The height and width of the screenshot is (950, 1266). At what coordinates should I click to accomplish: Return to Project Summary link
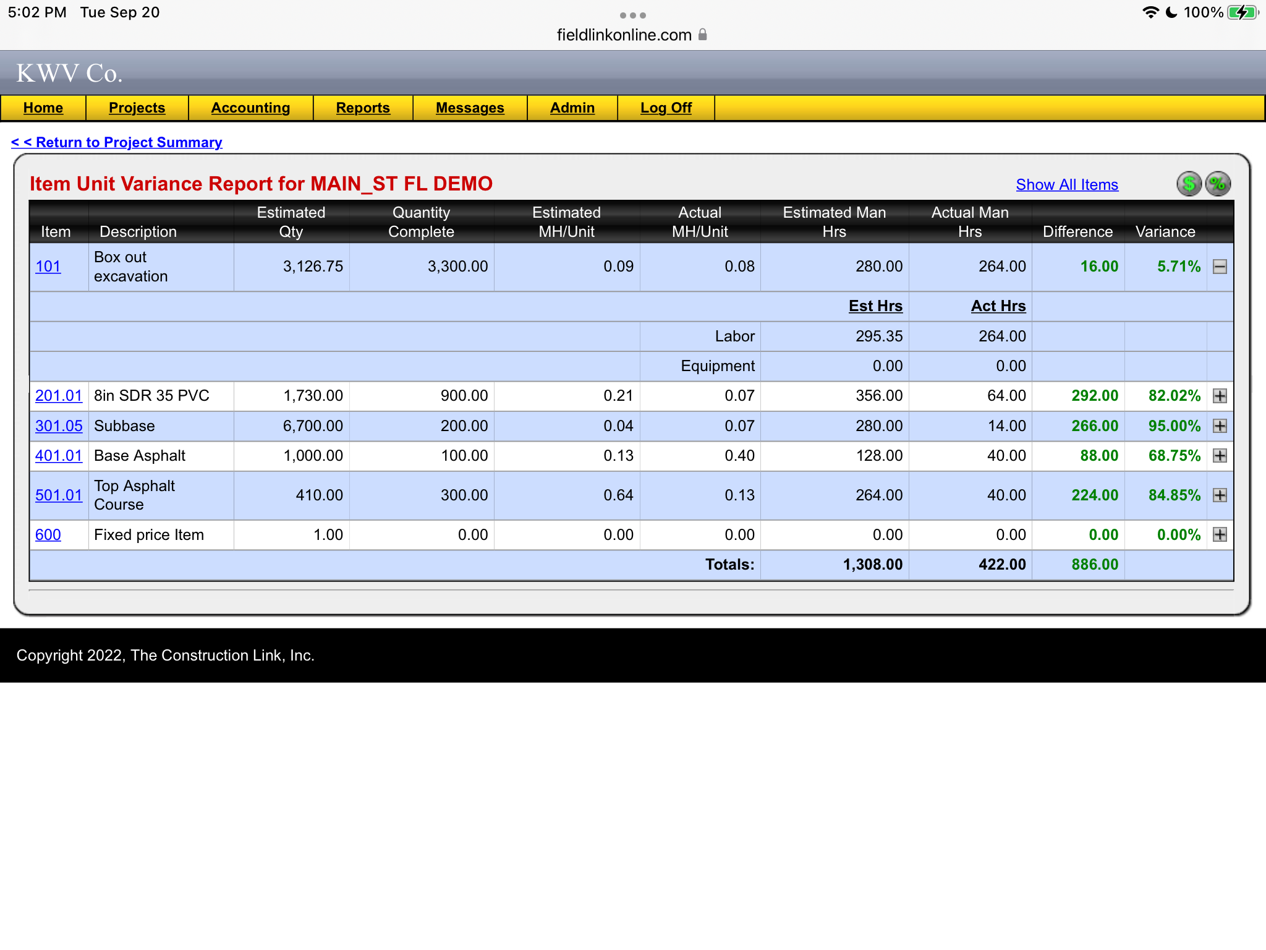point(117,142)
